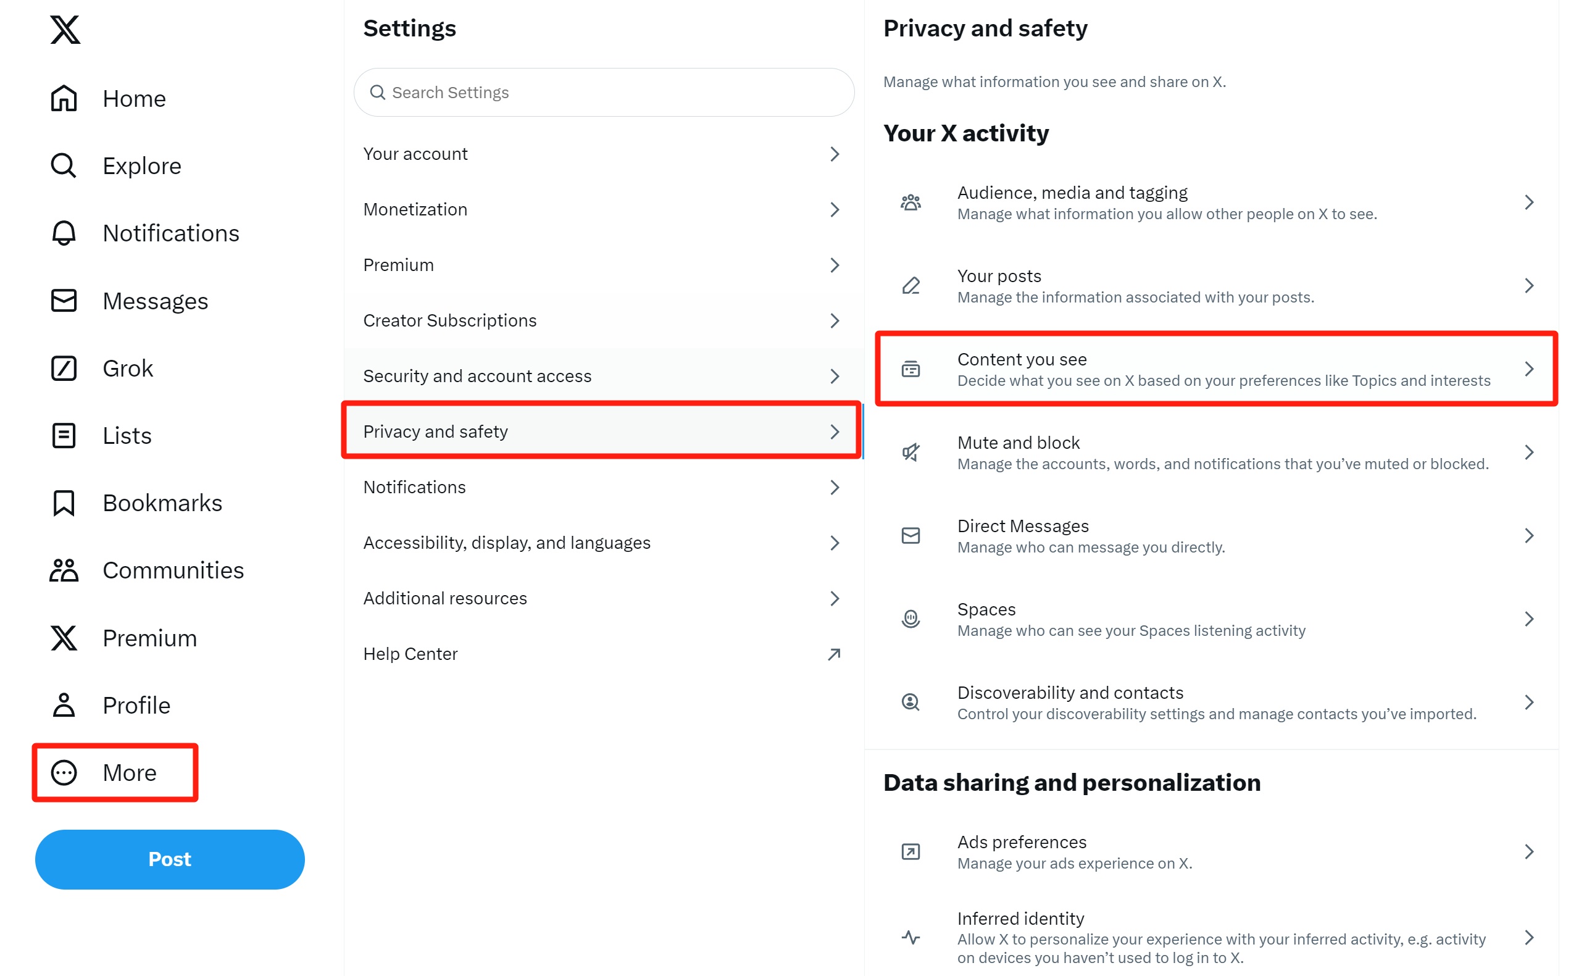Open the Mute and block speaker icon
1571x976 pixels.
(911, 453)
